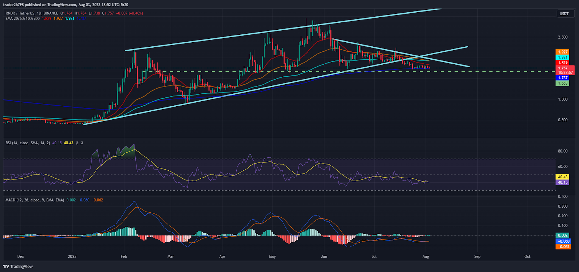The width and height of the screenshot is (579, 272).
Task: Click the Jun date on time axis
Action: coord(324,256)
